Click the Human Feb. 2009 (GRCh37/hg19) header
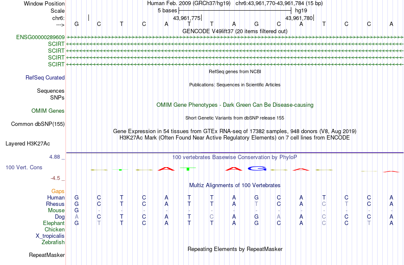This screenshot has width=404, height=265. [188, 3]
